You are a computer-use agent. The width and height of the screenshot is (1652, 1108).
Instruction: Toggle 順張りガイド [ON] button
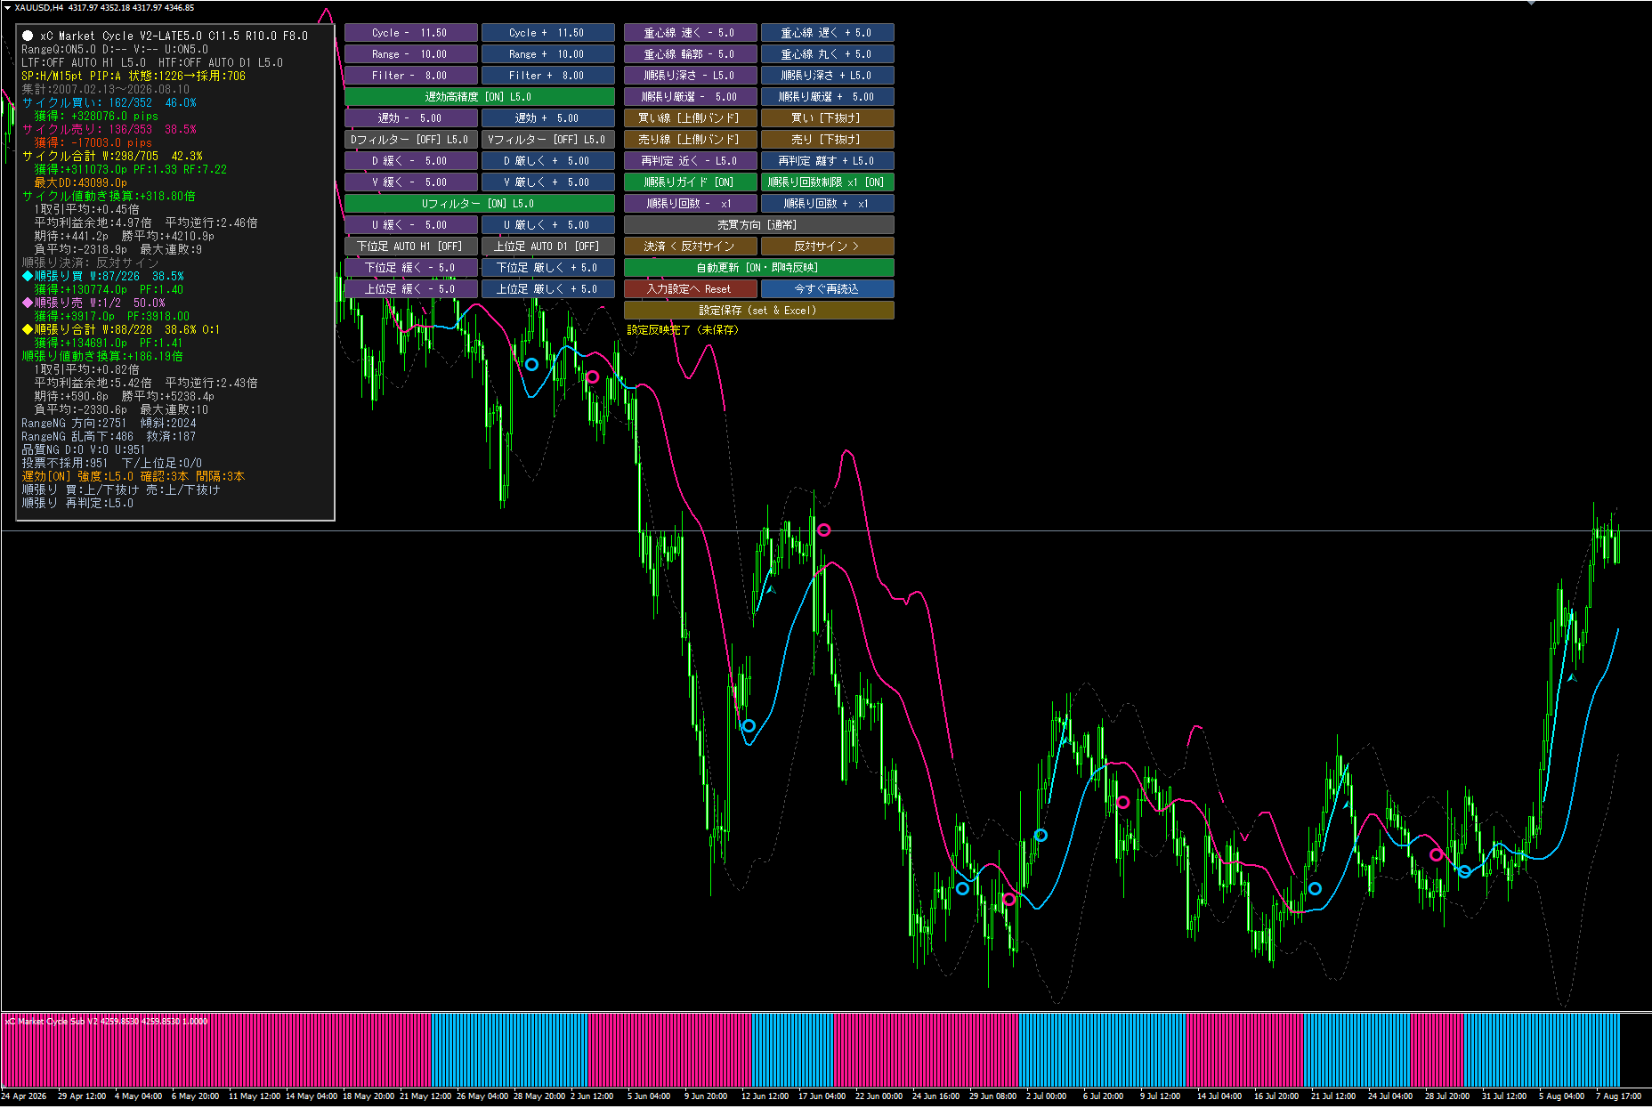pos(690,182)
